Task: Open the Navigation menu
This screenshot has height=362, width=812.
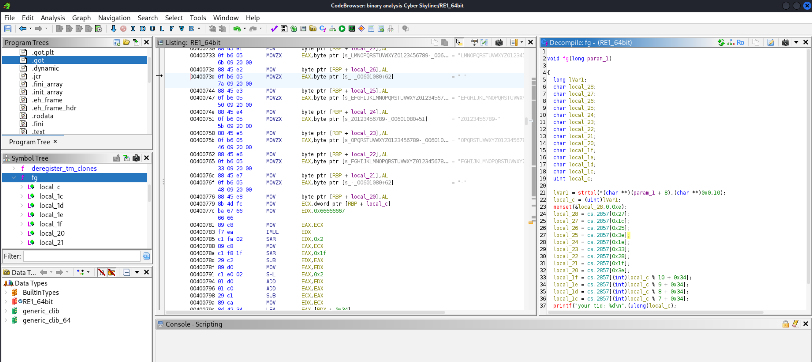Action: click(114, 18)
